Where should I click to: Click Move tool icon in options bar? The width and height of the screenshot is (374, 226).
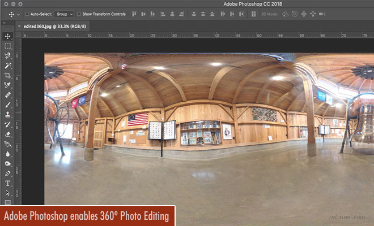pyautogui.click(x=11, y=14)
